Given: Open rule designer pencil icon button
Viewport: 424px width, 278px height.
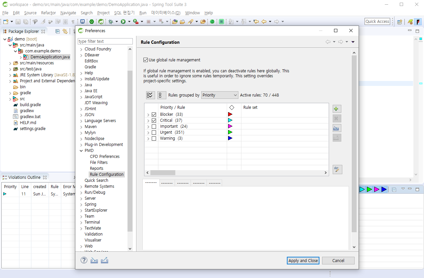Looking at the screenshot, I should pyautogui.click(x=337, y=170).
